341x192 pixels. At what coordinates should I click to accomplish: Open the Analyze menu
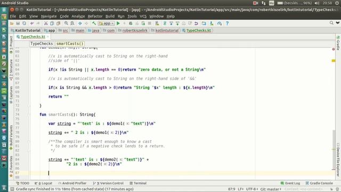click(78, 17)
